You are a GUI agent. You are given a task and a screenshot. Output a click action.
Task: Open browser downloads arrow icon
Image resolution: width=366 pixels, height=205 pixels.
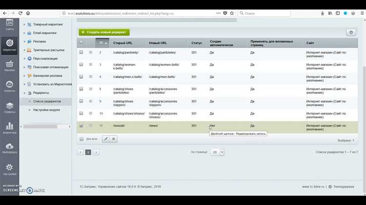coord(323,13)
